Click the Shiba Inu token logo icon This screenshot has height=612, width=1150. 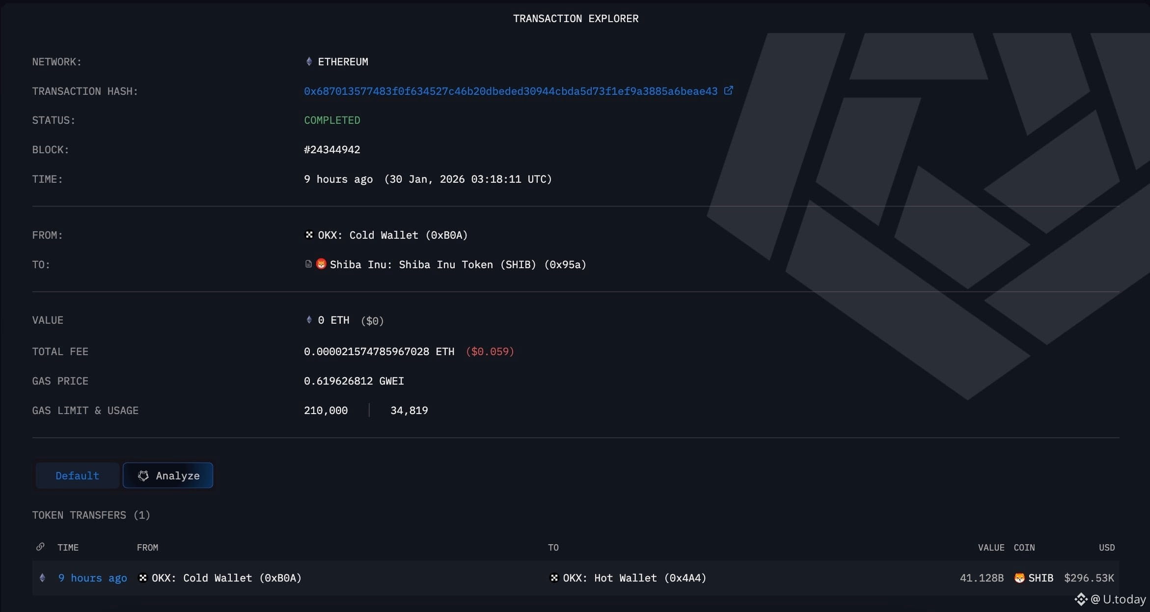point(321,264)
